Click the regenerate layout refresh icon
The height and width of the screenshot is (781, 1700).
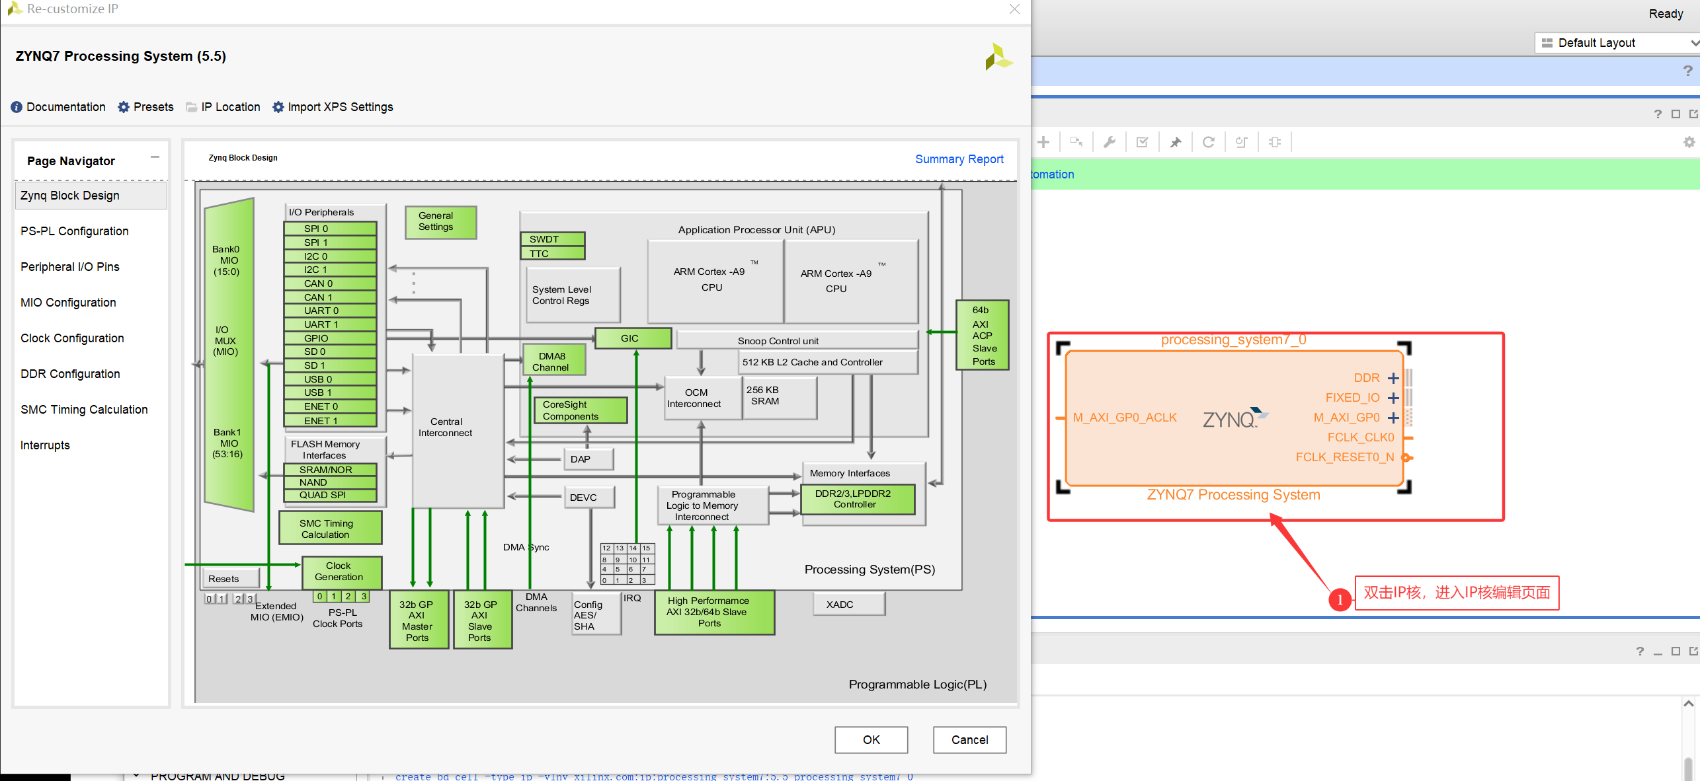1209,142
